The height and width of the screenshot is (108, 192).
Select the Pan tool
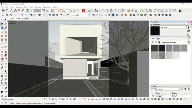click(6, 76)
